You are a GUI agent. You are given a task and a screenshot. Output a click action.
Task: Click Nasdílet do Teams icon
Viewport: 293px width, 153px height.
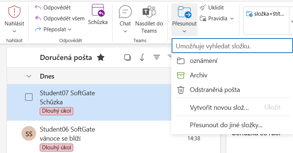click(x=149, y=12)
